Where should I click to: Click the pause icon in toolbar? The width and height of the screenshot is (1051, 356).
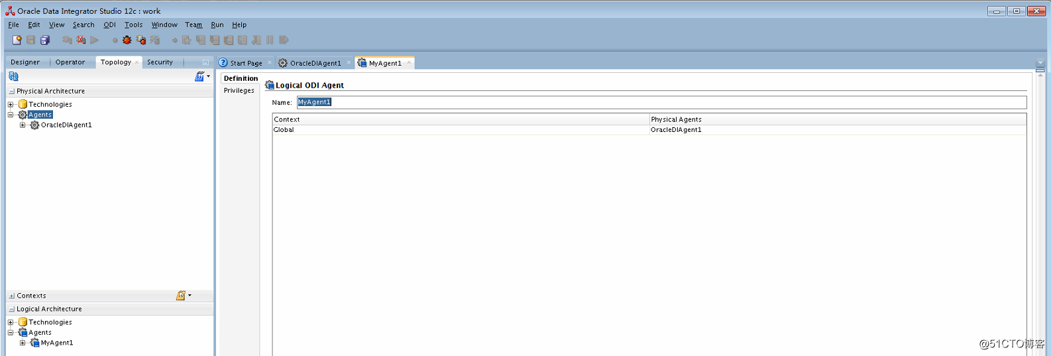coord(270,40)
